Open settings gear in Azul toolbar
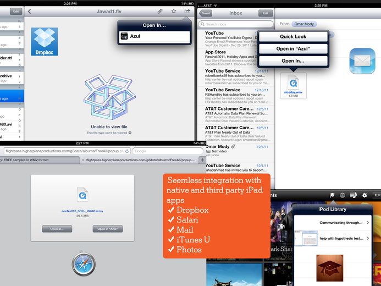Image resolution: width=381 pixels, height=286 pixels. tap(365, 195)
